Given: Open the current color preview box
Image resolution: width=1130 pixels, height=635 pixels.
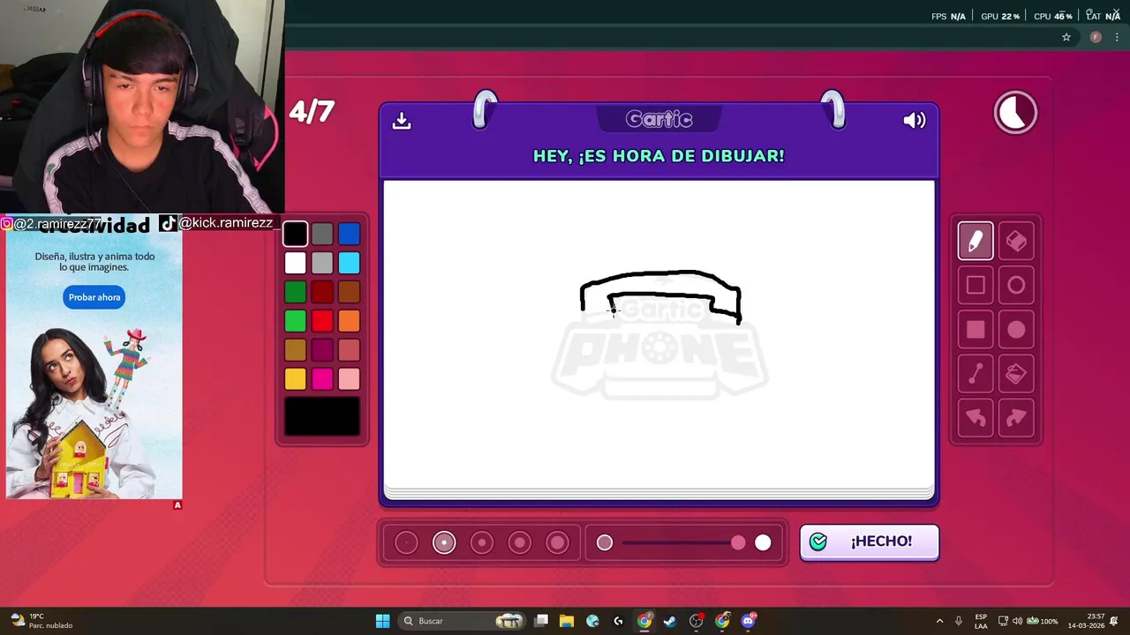Looking at the screenshot, I should 322,417.
